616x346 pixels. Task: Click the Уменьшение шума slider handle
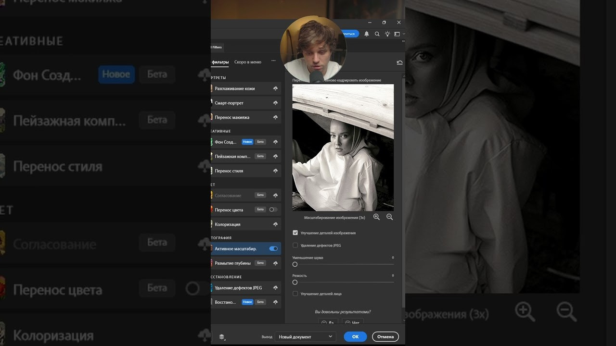(x=295, y=264)
